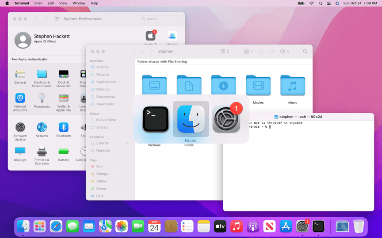
Task: Open Finder group-by dropdown
Action: (248, 51)
